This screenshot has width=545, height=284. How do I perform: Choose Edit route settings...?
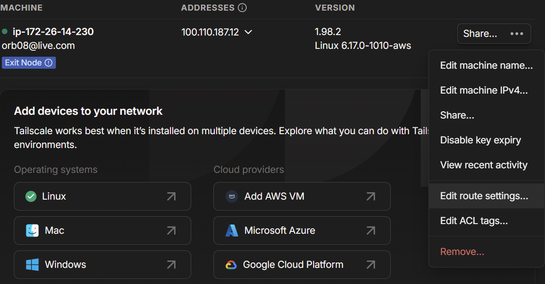point(486,196)
